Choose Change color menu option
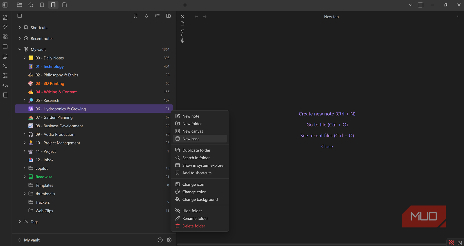 click(194, 192)
